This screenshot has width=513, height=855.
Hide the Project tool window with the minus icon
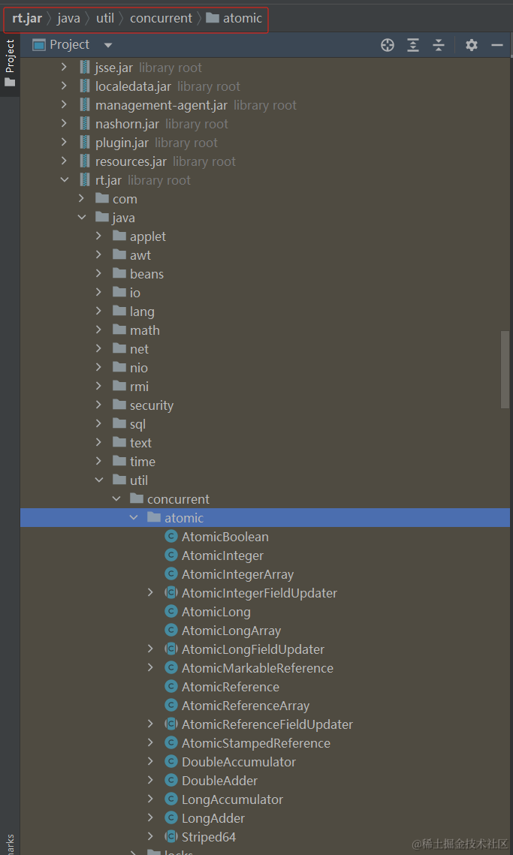[x=496, y=45]
